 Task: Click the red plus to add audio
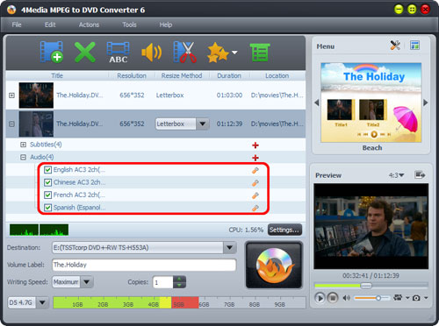pos(255,158)
